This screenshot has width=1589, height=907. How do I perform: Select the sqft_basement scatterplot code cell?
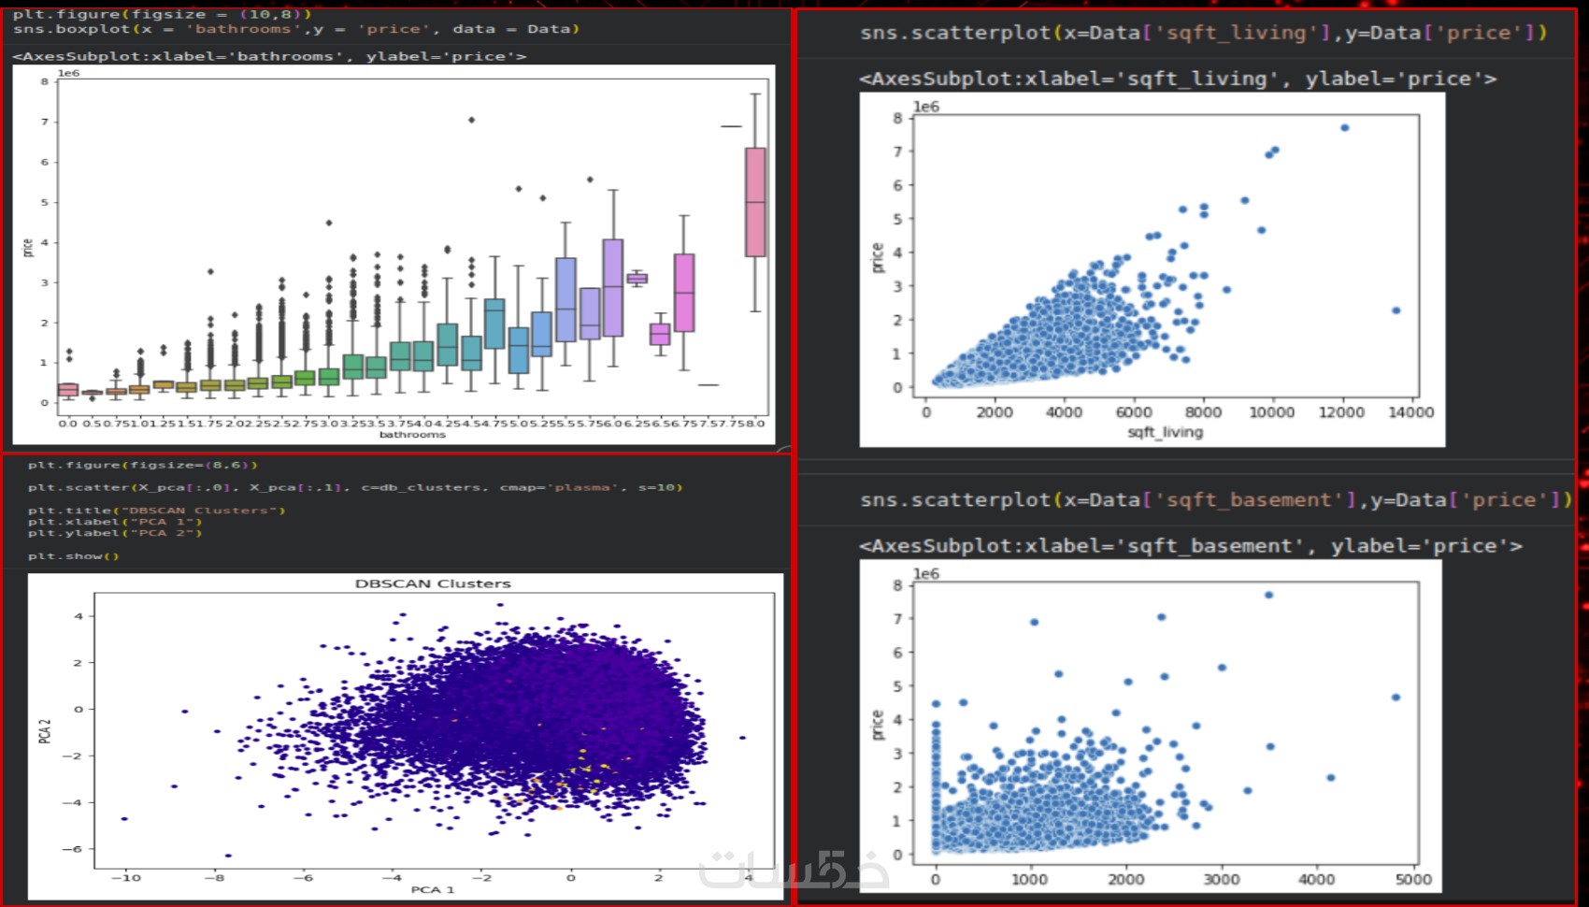1216,500
